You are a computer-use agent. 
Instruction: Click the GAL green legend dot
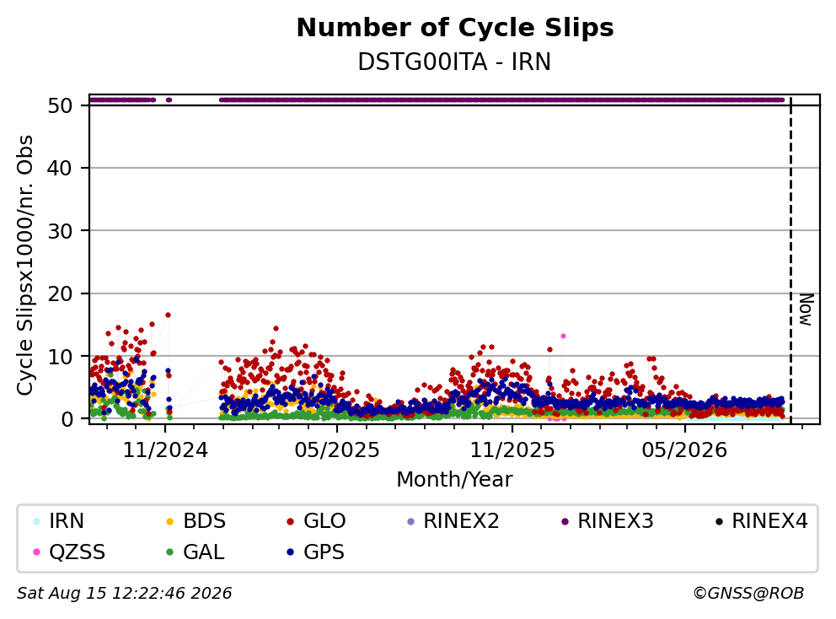pyautogui.click(x=170, y=552)
